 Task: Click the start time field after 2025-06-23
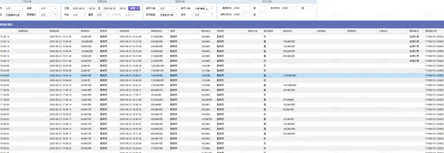click(x=92, y=9)
